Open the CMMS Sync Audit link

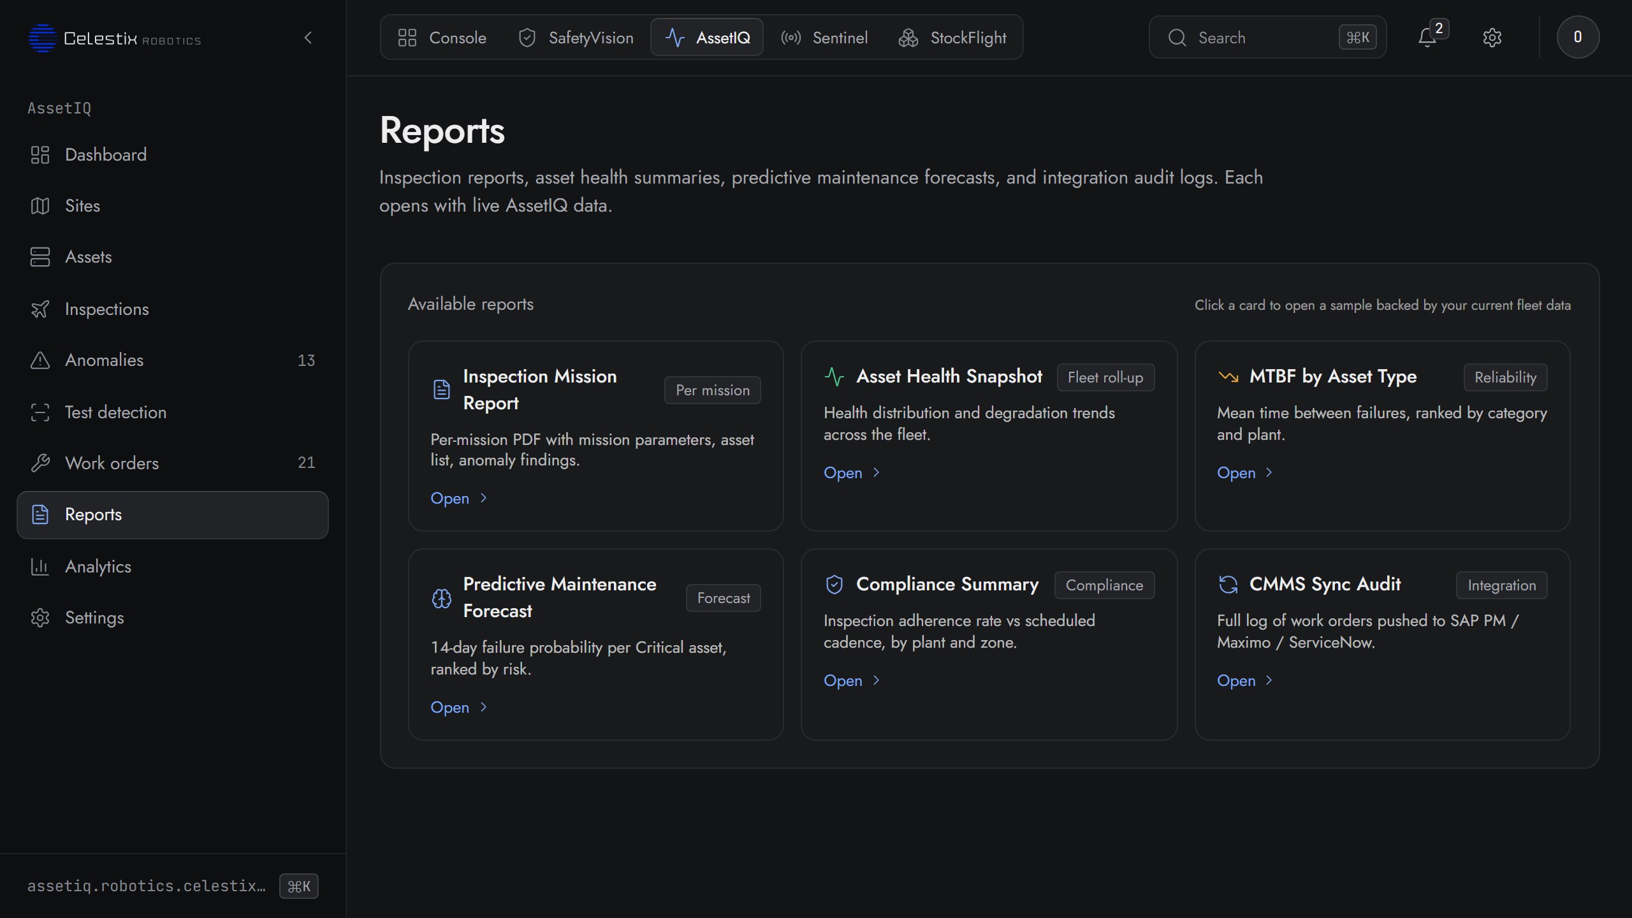[x=1245, y=680]
